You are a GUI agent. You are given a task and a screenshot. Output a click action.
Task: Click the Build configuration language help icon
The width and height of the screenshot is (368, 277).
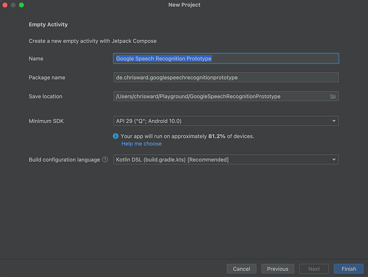coord(105,159)
